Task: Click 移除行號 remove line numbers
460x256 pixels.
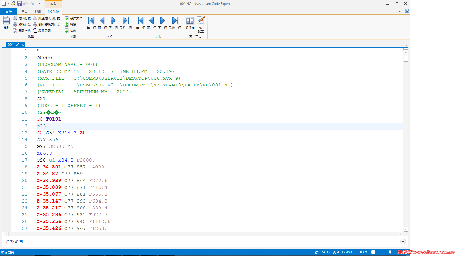Action: click(x=22, y=24)
